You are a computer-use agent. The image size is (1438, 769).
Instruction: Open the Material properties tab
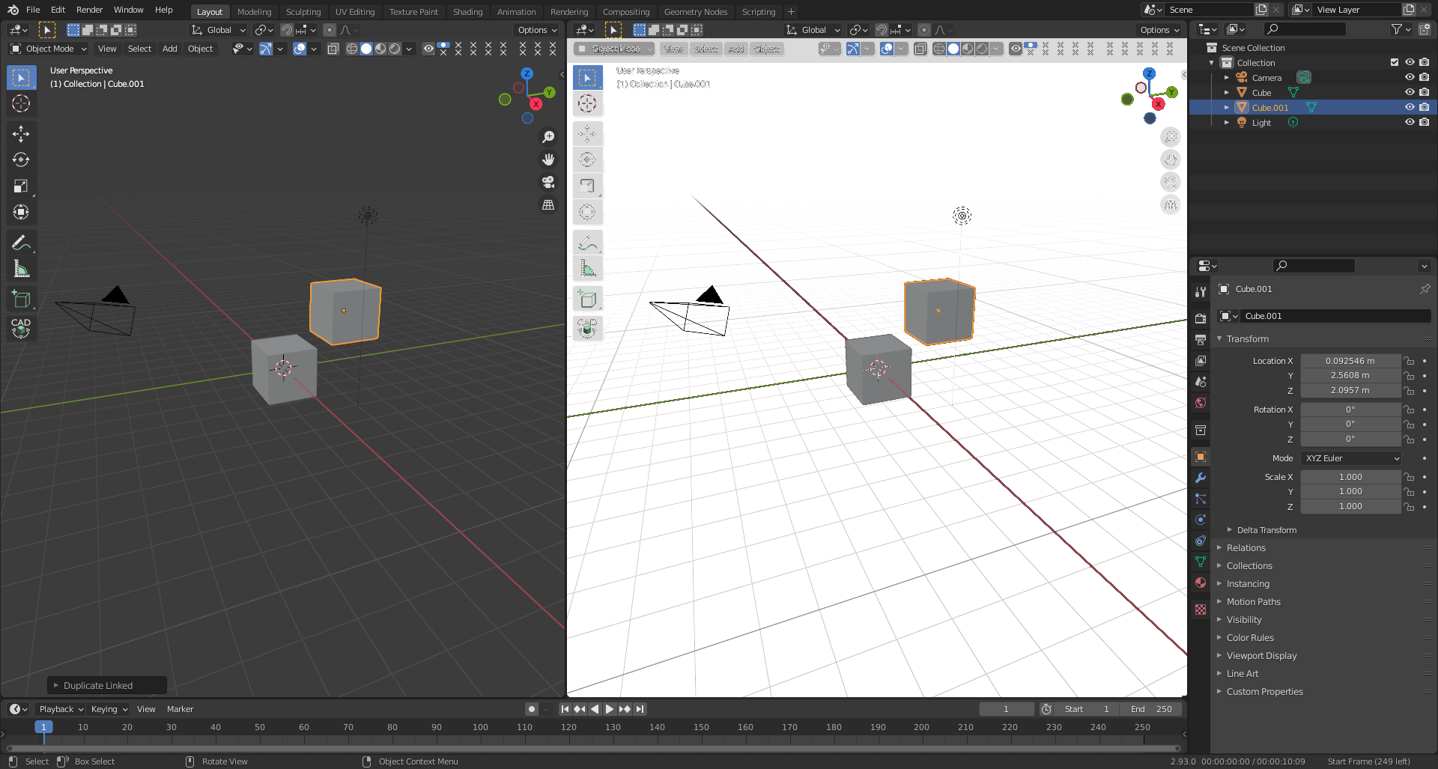click(x=1201, y=583)
